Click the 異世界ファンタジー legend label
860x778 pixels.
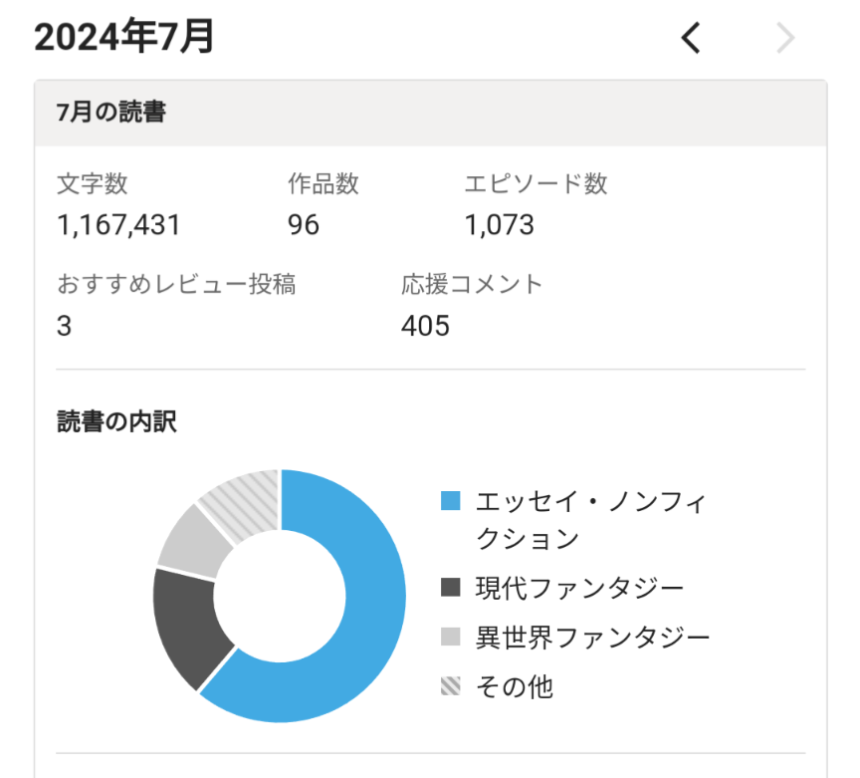tap(593, 638)
